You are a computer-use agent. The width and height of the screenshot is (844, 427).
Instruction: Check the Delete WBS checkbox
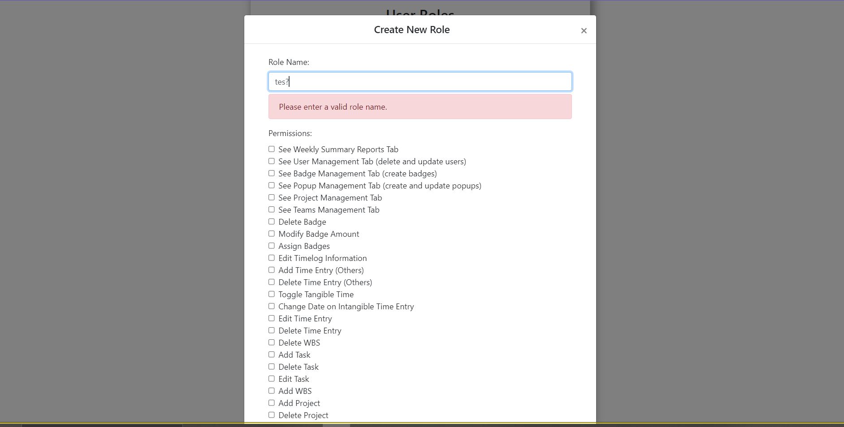pos(272,342)
